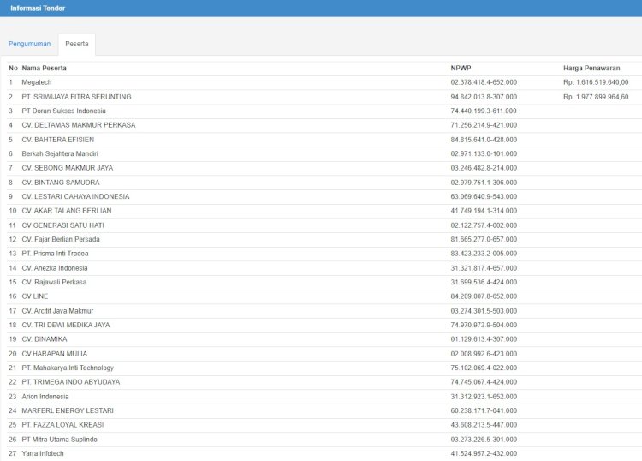The image size is (642, 461).
Task: Click CV. Anezka Indonesia name
Action: [x=55, y=268]
